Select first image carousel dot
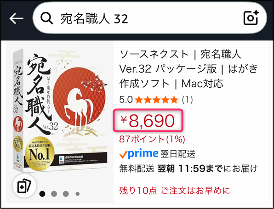This screenshot has width=274, height=209. click(42, 194)
